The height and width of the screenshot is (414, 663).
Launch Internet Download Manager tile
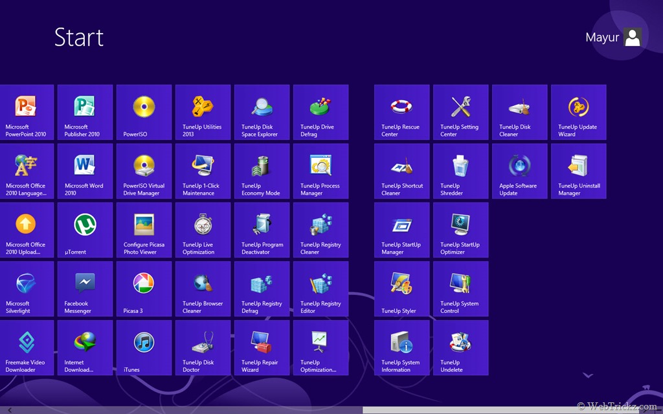tap(85, 347)
